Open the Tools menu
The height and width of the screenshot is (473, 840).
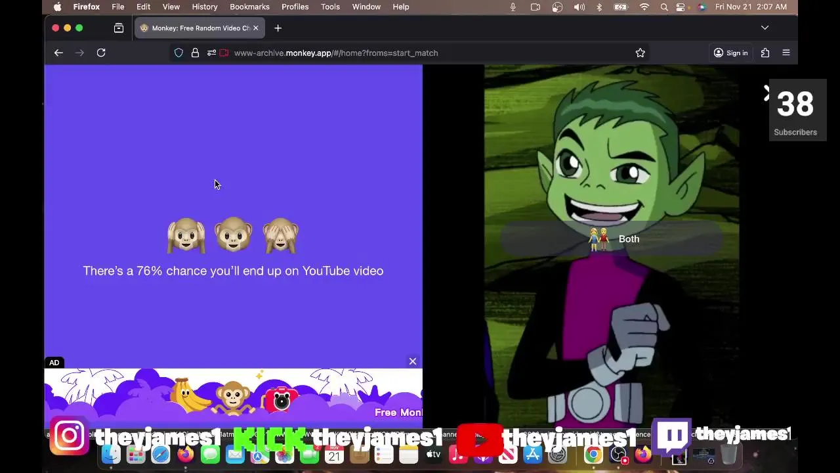(330, 7)
